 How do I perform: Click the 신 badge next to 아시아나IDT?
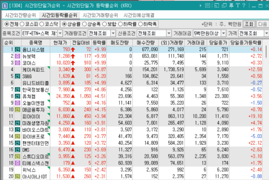18,177
